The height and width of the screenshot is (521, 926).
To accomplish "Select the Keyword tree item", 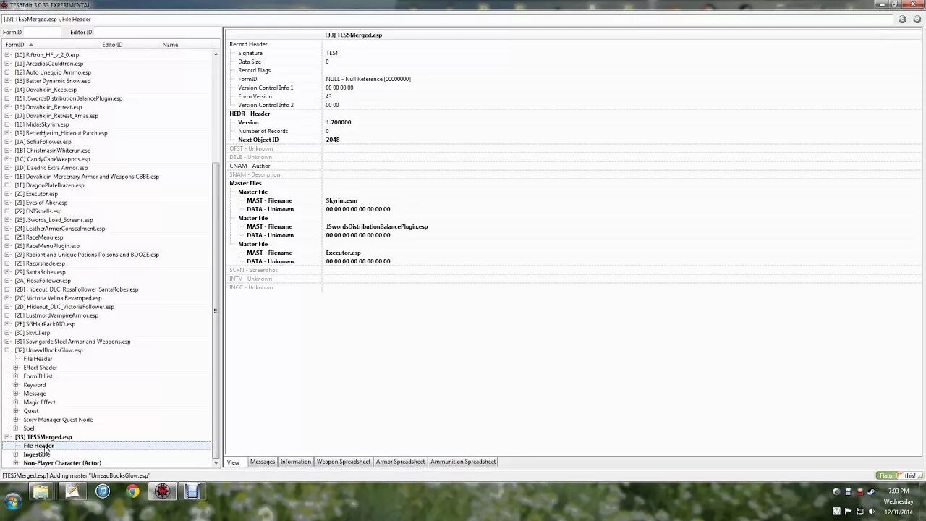I will pos(35,385).
